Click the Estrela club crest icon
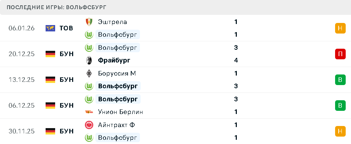351x144 pixels. tap(88, 22)
